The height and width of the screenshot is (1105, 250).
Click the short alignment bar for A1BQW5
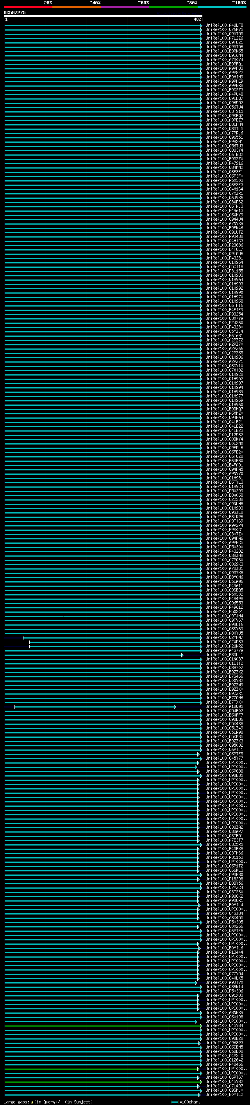click(95, 706)
